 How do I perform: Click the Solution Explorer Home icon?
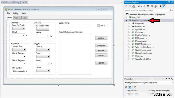134,6
